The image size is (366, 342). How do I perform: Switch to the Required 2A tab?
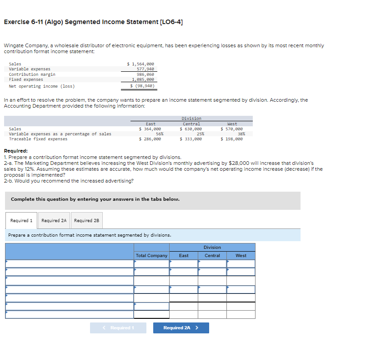pos(54,220)
